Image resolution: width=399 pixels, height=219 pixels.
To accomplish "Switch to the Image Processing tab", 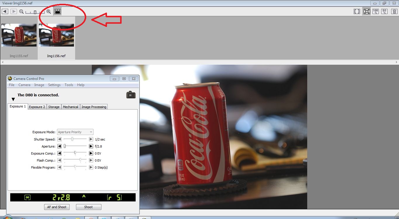I will [x=94, y=107].
